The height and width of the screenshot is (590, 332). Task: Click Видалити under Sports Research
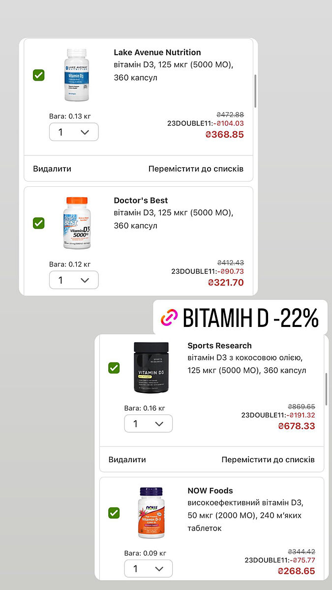pyautogui.click(x=127, y=460)
